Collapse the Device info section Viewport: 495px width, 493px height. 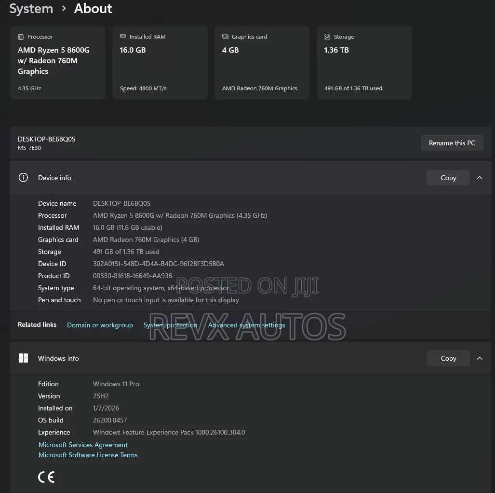tap(480, 178)
